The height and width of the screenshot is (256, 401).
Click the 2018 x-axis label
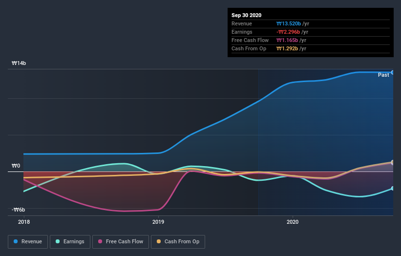(24, 222)
